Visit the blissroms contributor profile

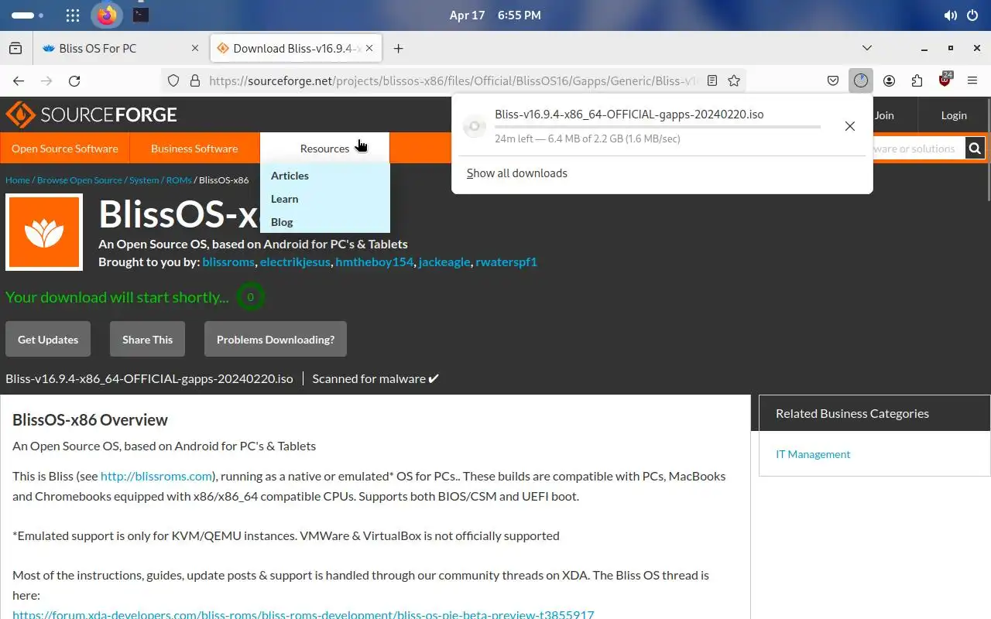228,262
